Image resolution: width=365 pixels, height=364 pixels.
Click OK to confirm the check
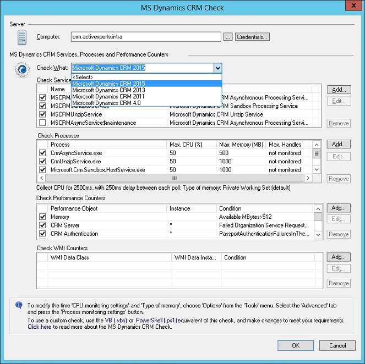pos(296,345)
